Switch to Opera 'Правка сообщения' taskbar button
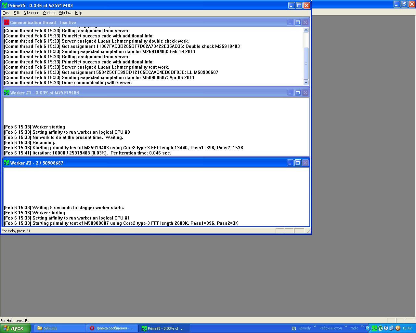 [x=112, y=328]
